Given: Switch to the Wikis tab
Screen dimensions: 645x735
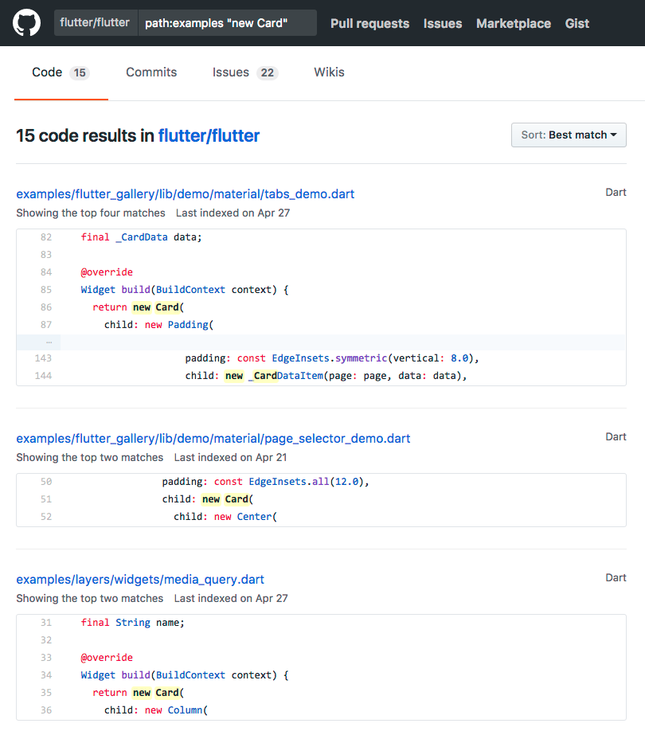Looking at the screenshot, I should [x=329, y=72].
